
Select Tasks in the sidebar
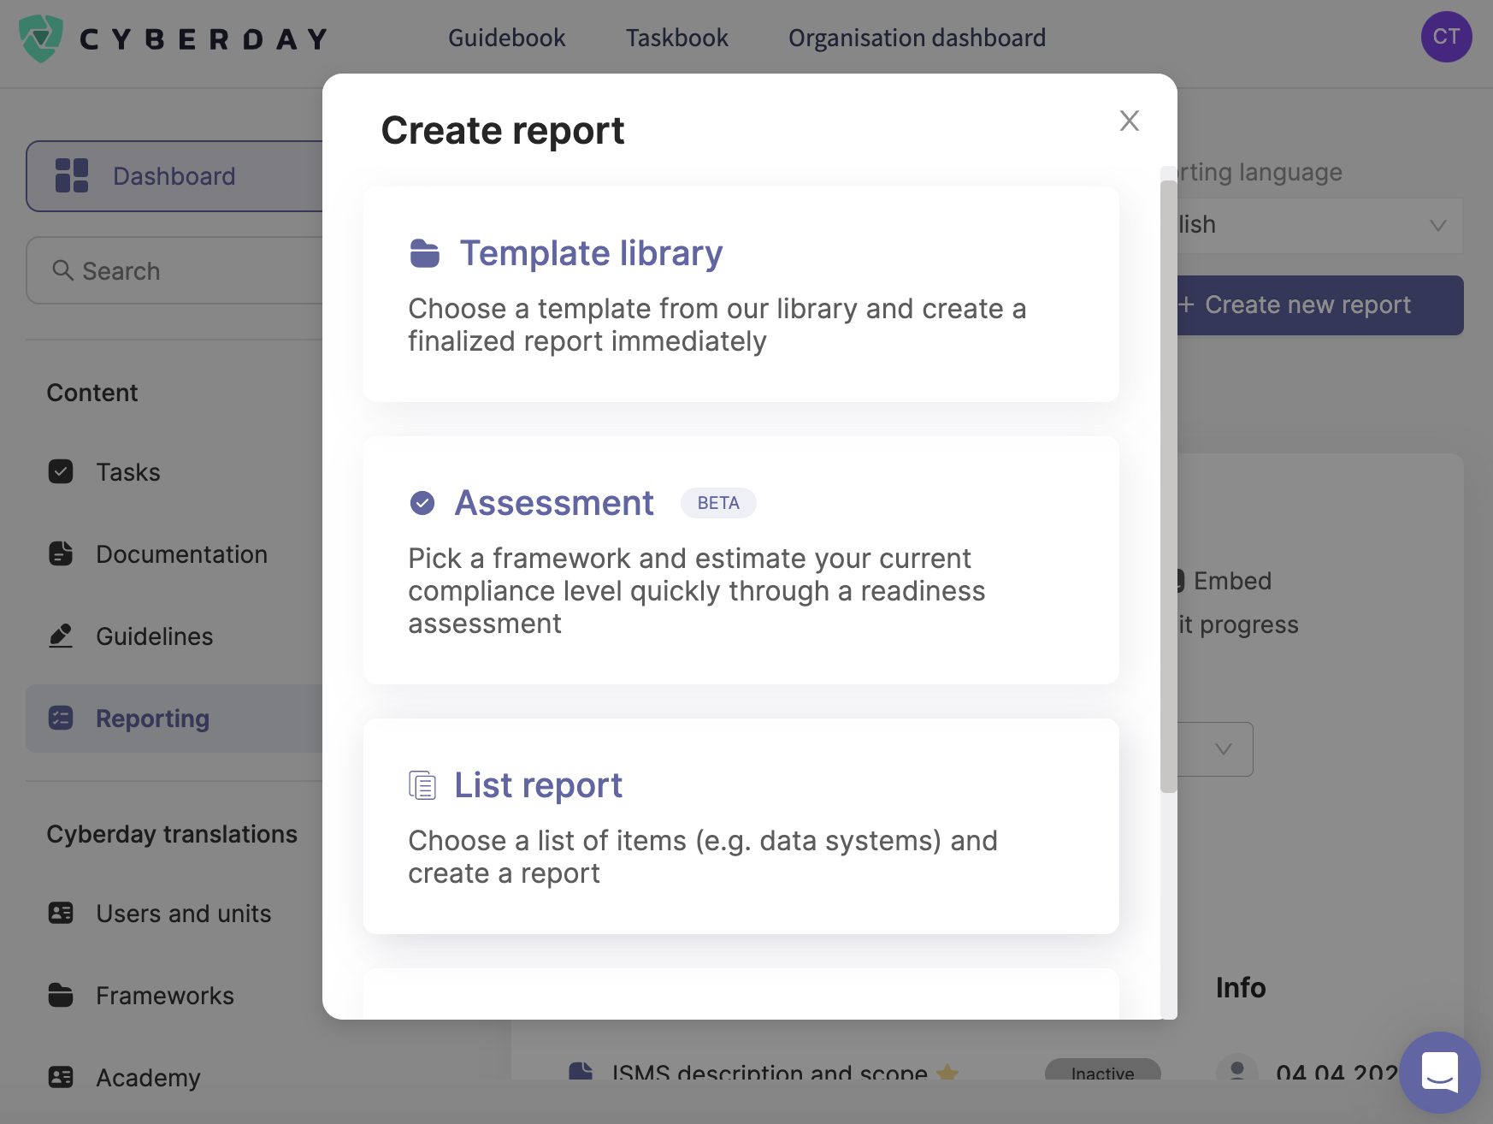(x=127, y=471)
